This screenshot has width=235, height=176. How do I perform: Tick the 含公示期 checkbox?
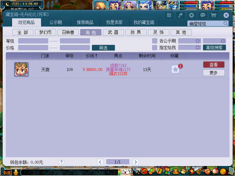click(155, 41)
